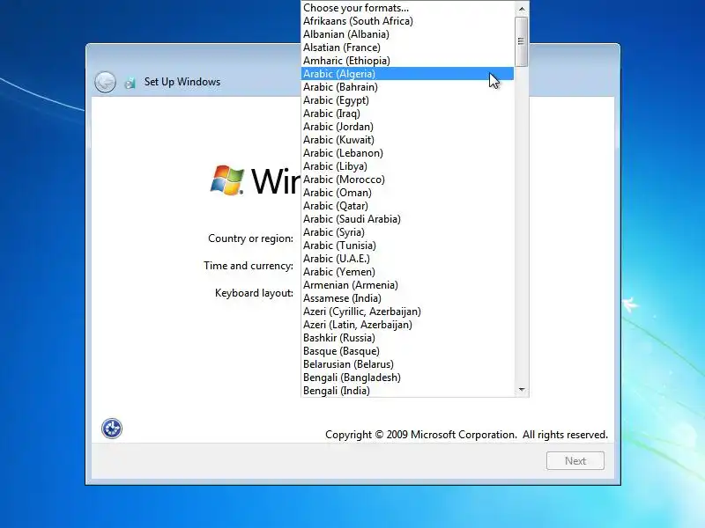705x528 pixels.
Task: Choose Bengali (Bangladesh)
Action: click(407, 378)
